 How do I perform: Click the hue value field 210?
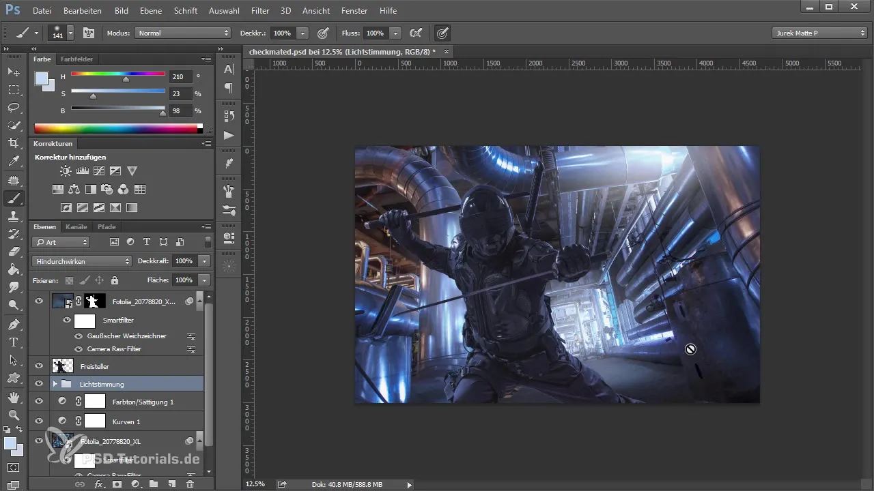[180, 77]
